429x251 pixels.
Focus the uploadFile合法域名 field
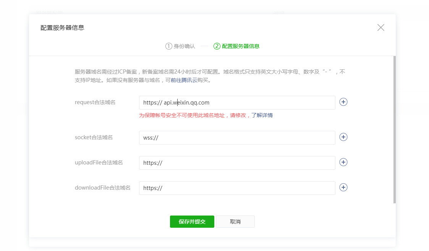237,163
